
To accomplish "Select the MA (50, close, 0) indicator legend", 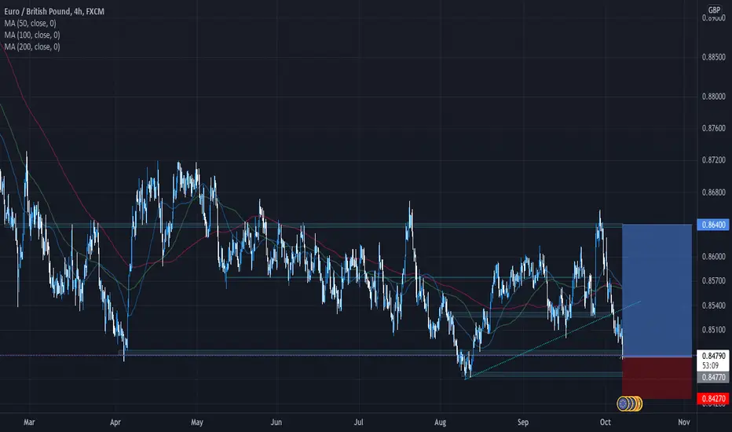I will [31, 23].
